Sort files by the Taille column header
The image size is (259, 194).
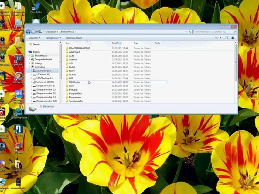coord(157,43)
